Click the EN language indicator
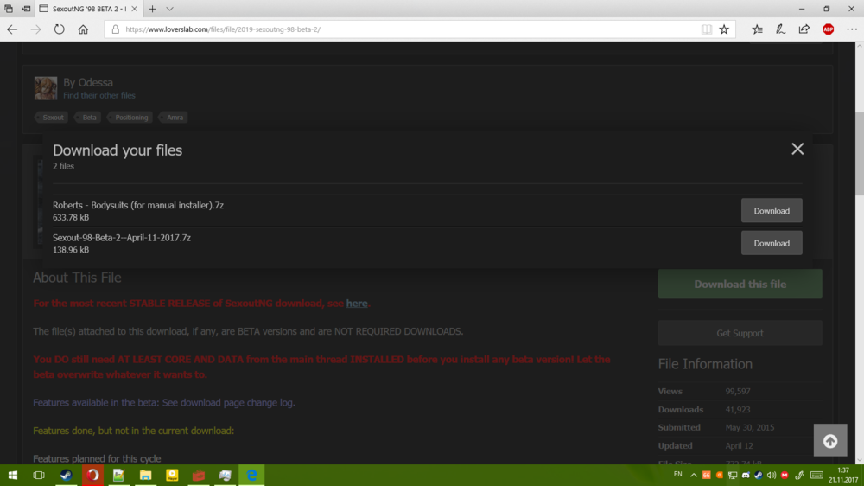Image resolution: width=864 pixels, height=486 pixels. pos(677,475)
